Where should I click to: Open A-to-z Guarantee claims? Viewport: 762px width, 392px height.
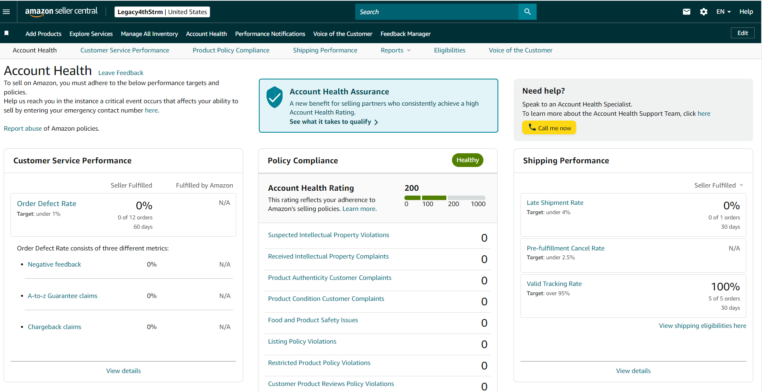click(x=62, y=296)
